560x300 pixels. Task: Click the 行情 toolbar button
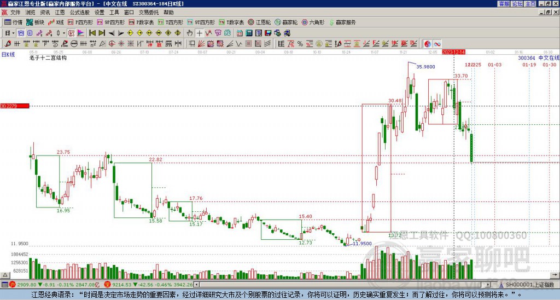point(14,22)
